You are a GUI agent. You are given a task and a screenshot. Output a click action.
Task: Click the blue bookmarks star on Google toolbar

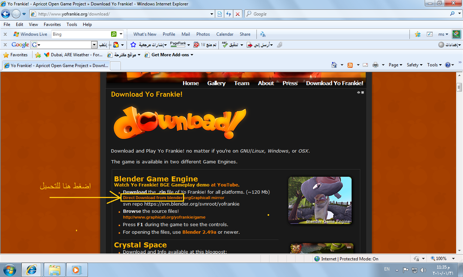[x=133, y=45]
